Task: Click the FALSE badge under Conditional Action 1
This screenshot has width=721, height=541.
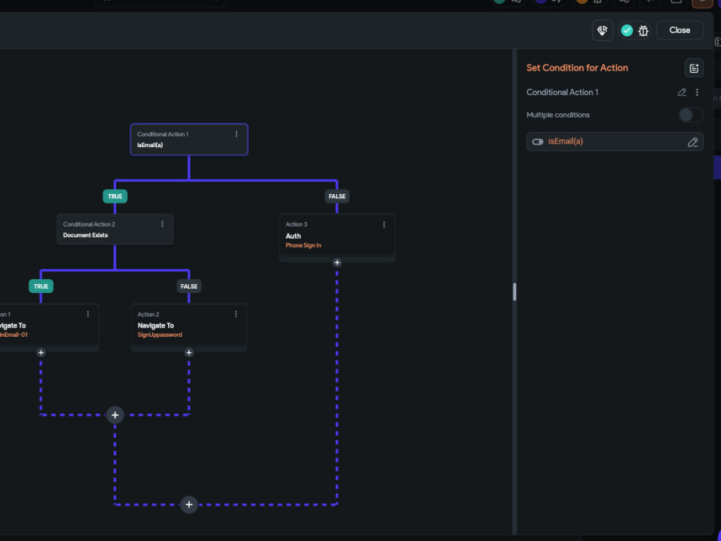Action: tap(337, 196)
